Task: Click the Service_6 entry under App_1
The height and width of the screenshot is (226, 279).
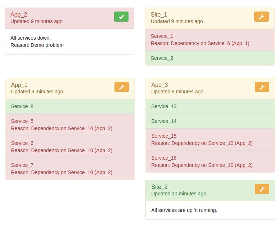Action: click(70, 147)
